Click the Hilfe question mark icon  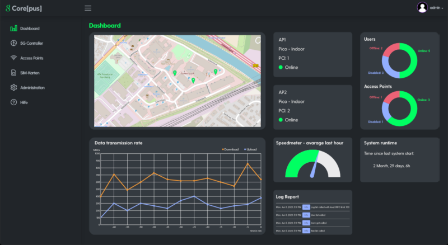13,102
